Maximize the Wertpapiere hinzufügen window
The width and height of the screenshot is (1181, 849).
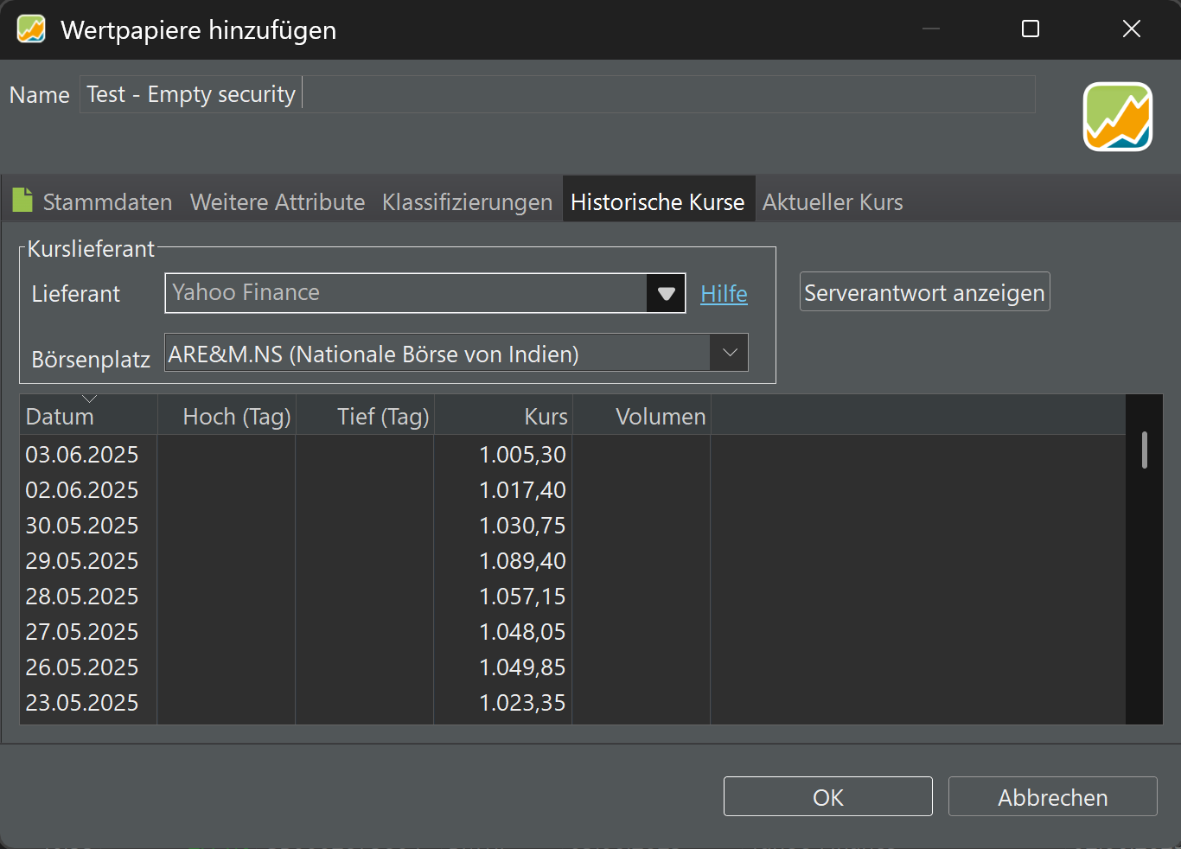[1030, 29]
